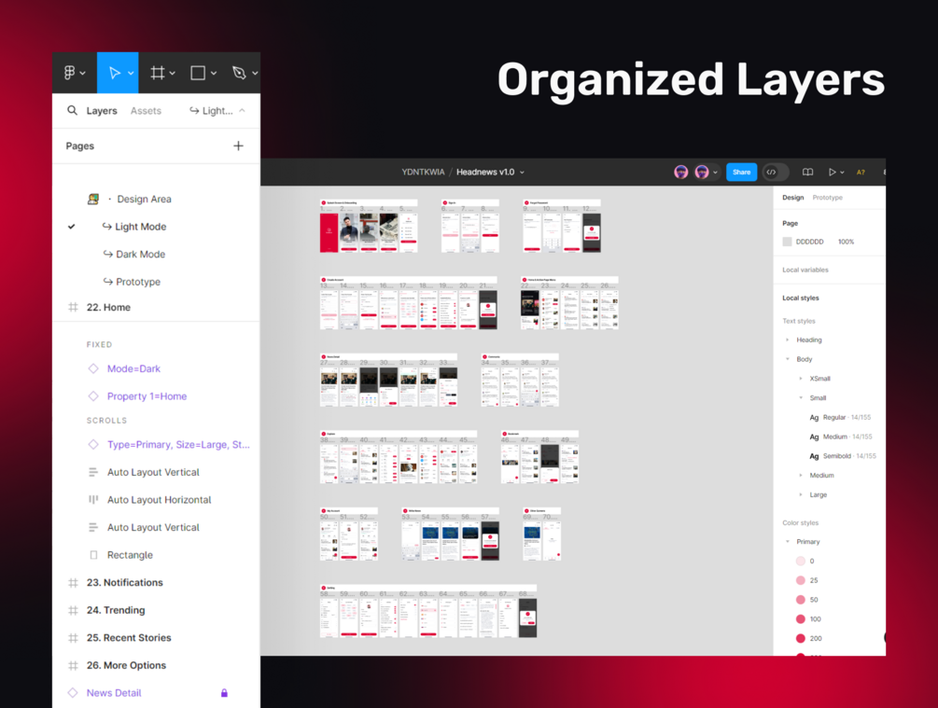Click the Splash Screen & Onboarding frame group
Screen dimensions: 938x708
[x=369, y=226]
